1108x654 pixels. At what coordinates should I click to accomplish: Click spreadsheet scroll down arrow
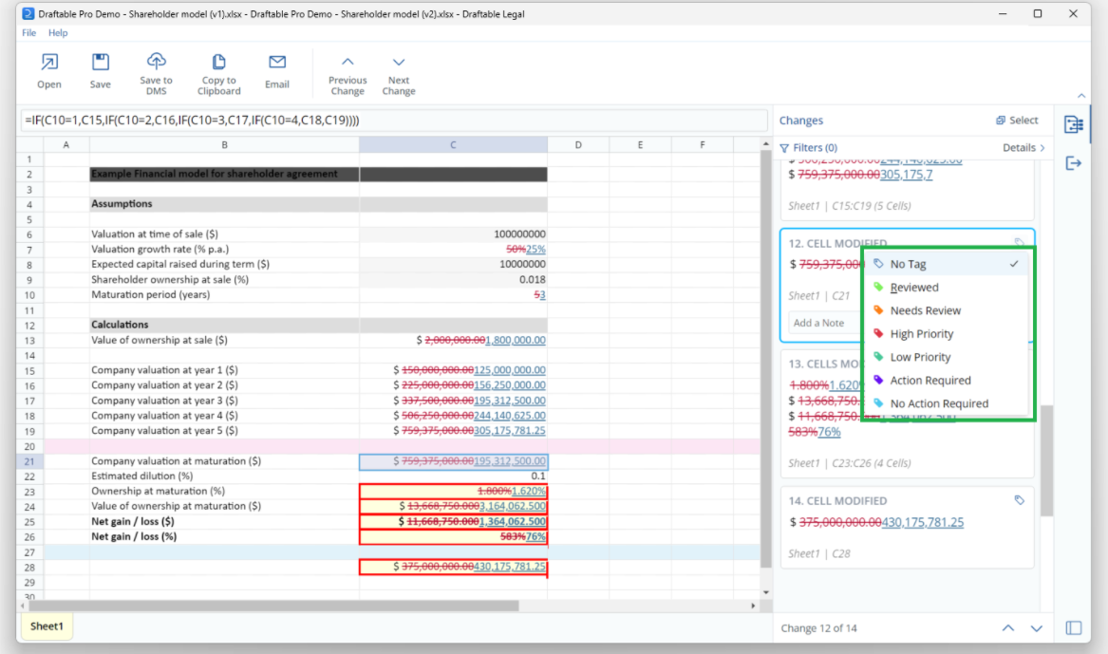(766, 592)
